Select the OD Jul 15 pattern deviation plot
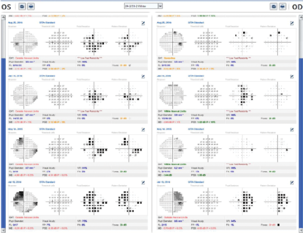The width and height of the screenshot is (303, 233). tap(278, 201)
